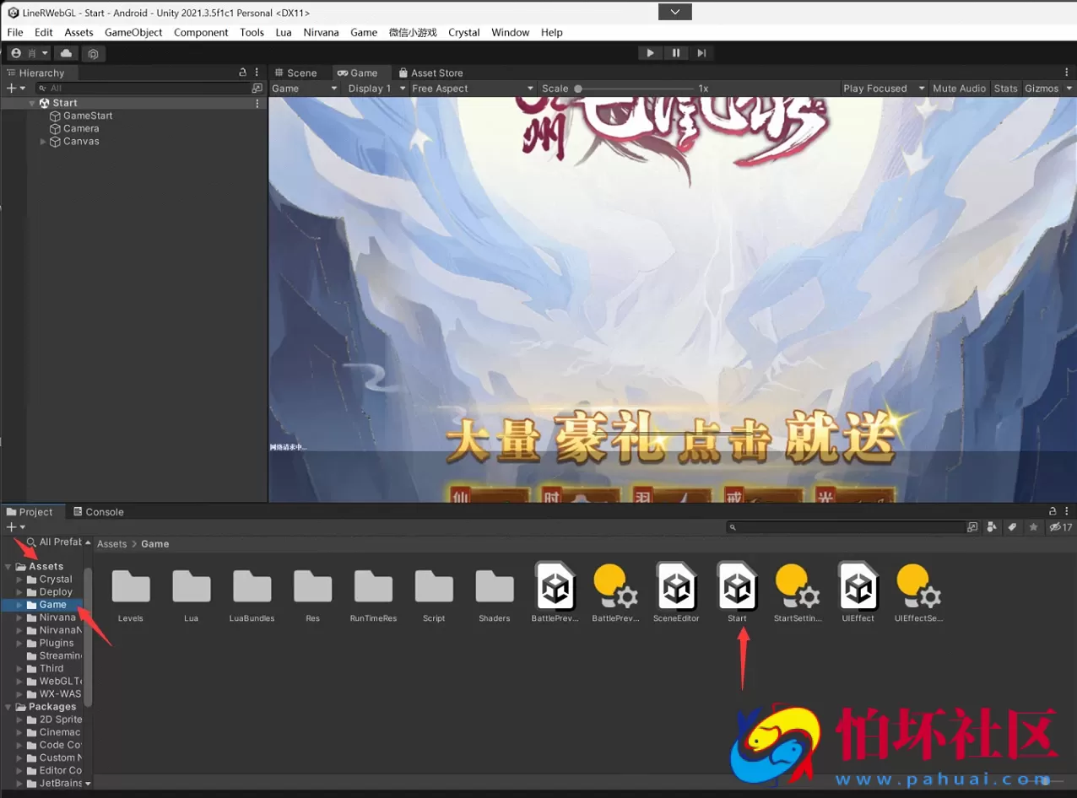The width and height of the screenshot is (1077, 798).
Task: Open the Lua folder in the Project panel
Action: [191, 586]
